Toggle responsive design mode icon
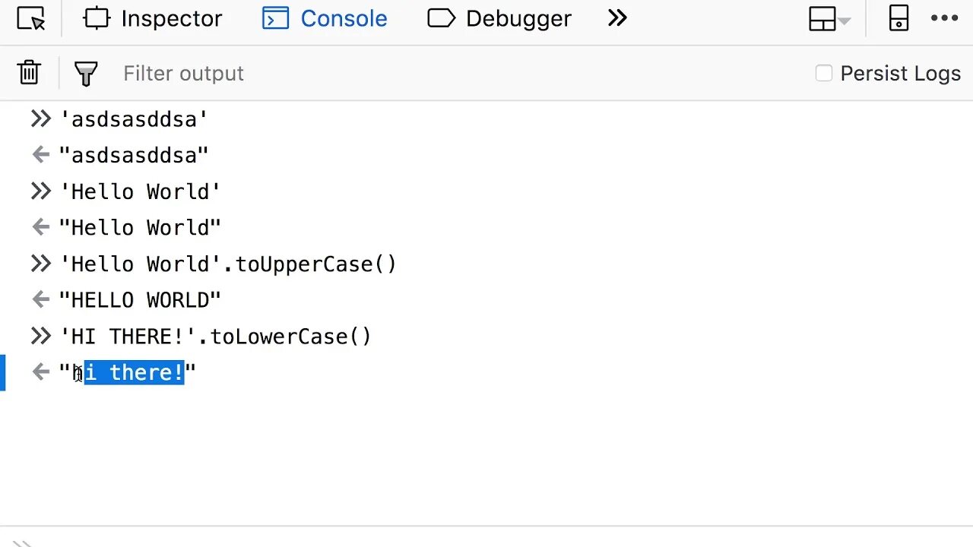Viewport: 973px width, 547px height. [x=899, y=19]
